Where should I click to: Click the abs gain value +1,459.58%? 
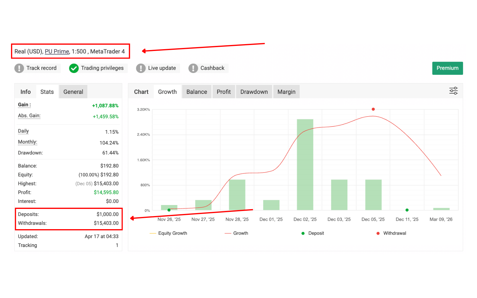106,117
